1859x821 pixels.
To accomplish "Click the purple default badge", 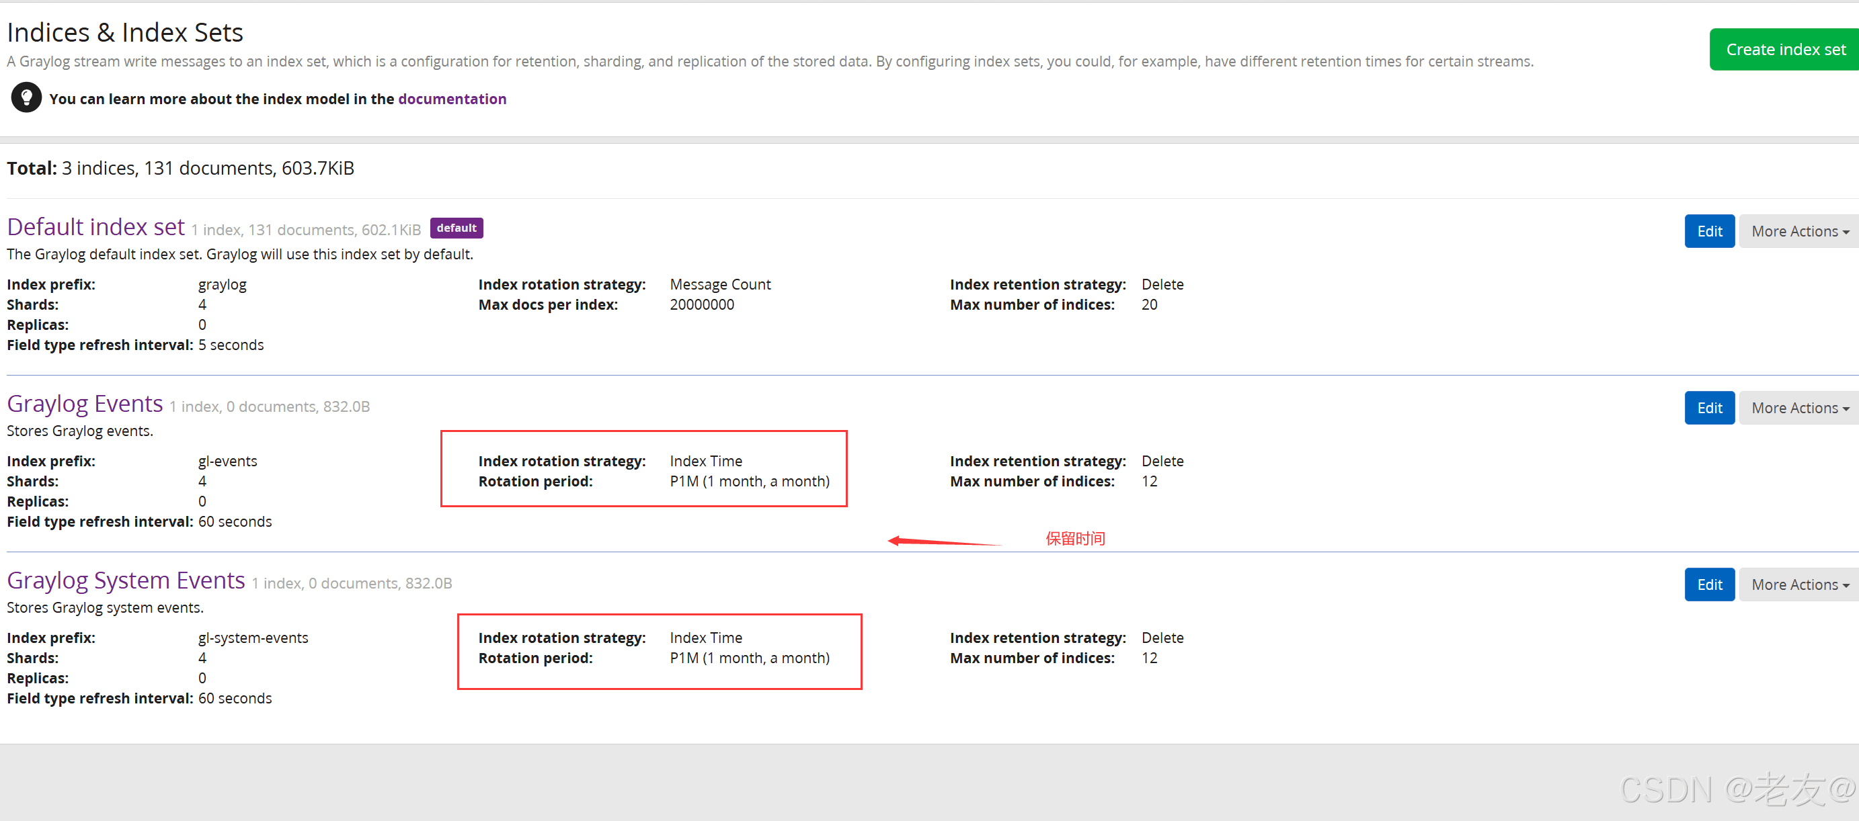I will (456, 228).
